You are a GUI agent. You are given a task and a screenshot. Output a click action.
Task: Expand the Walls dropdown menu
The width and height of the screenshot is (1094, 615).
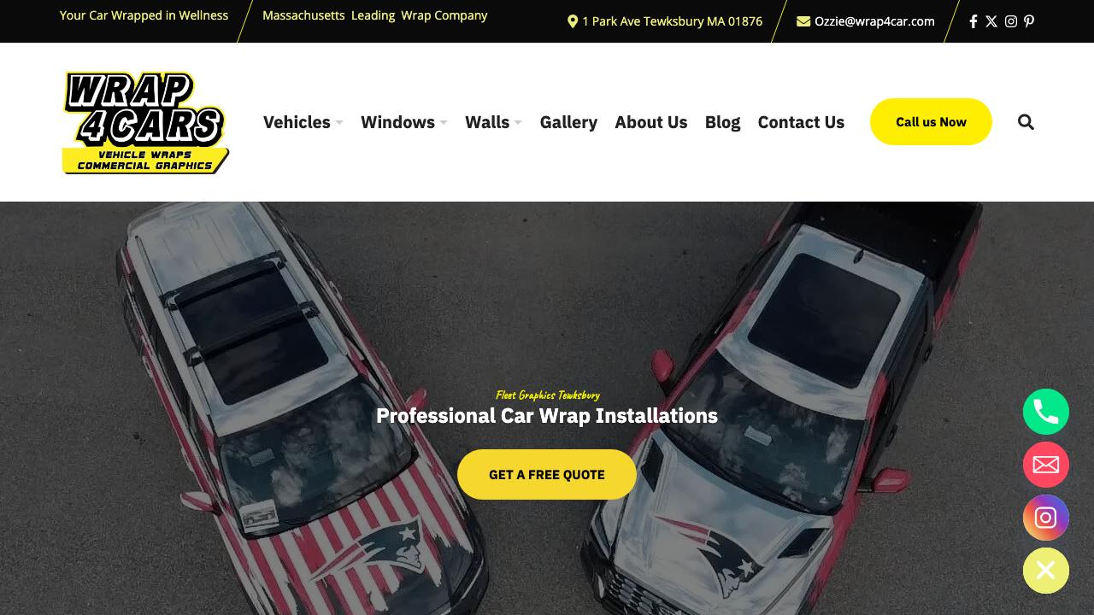493,122
